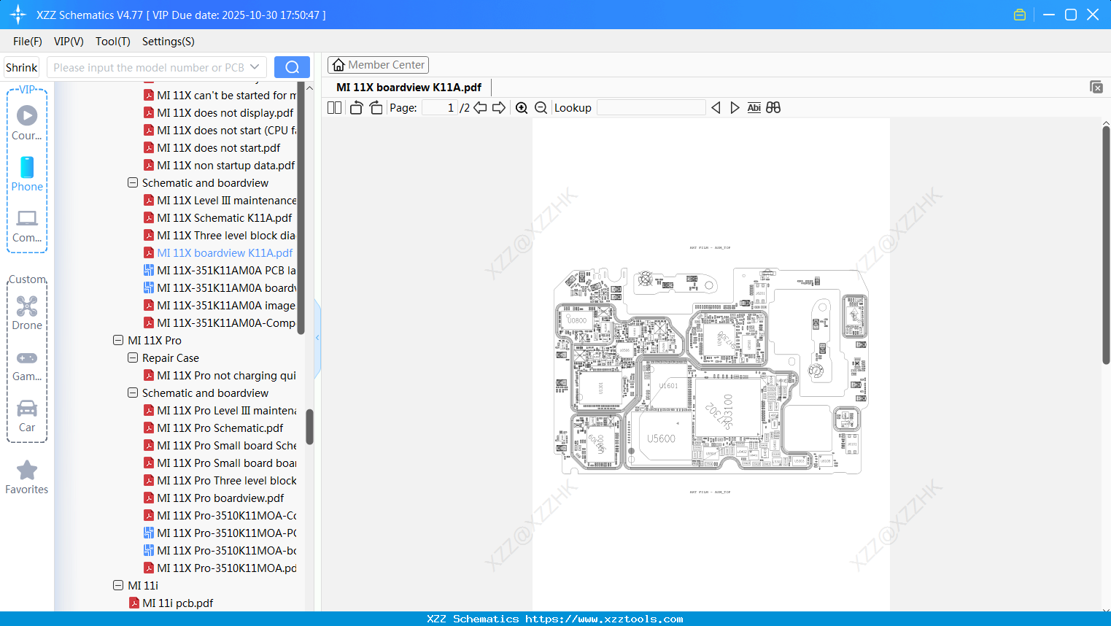Collapse the MI 11i tree node
Screen dimensions: 1111x626
[x=118, y=585]
